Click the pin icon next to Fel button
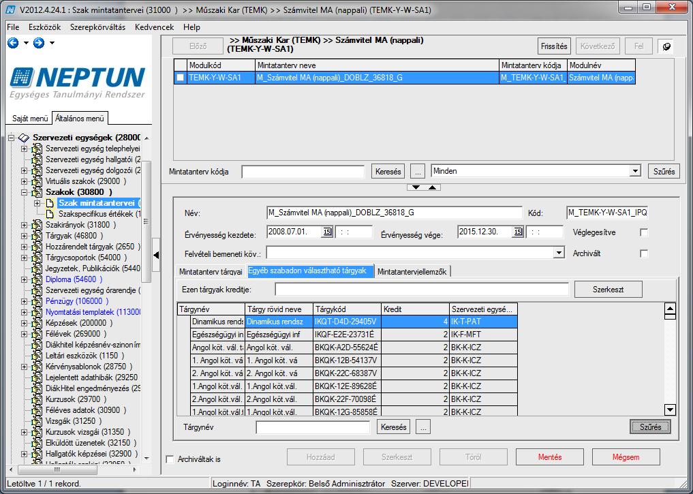 pos(666,46)
